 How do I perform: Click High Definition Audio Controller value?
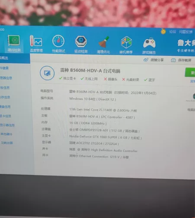click(103, 150)
